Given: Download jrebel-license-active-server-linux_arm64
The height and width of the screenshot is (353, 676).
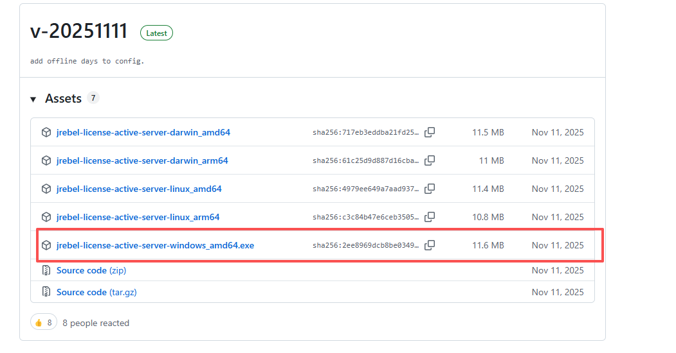Looking at the screenshot, I should click(x=138, y=217).
